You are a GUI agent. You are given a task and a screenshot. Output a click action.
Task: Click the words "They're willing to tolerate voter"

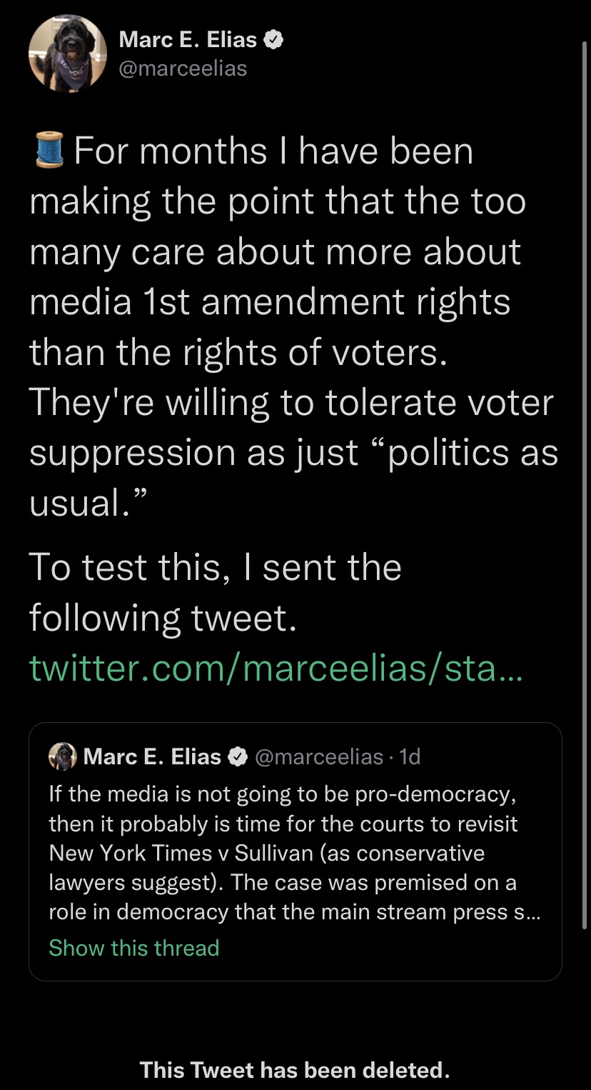291,403
